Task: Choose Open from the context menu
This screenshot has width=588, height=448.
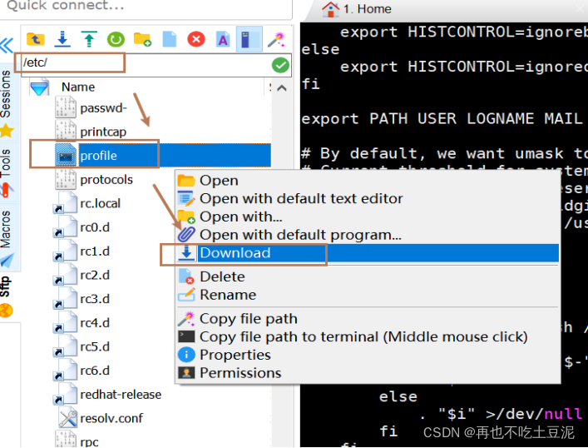Action: [x=368, y=181]
